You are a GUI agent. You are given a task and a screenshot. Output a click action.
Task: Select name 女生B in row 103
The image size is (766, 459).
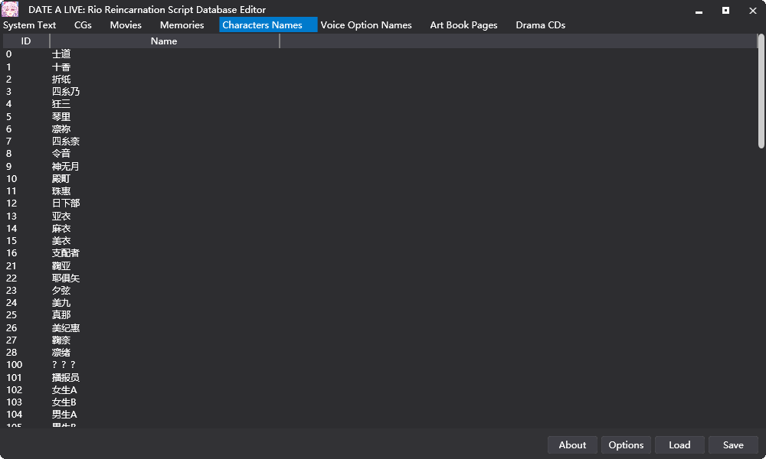(x=64, y=402)
